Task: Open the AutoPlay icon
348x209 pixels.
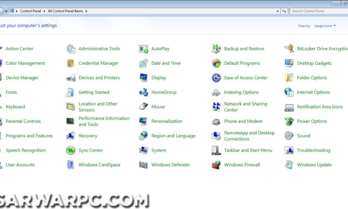Action: coord(143,48)
